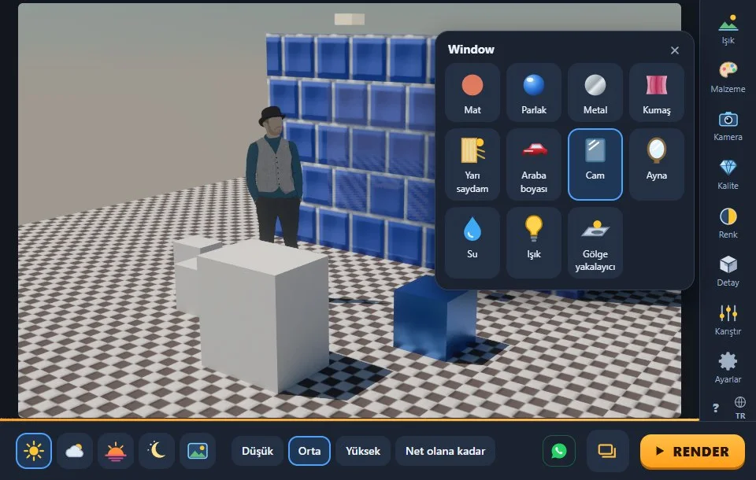Open the Renk color adjustment panel
This screenshot has width=756, height=480.
point(728,223)
